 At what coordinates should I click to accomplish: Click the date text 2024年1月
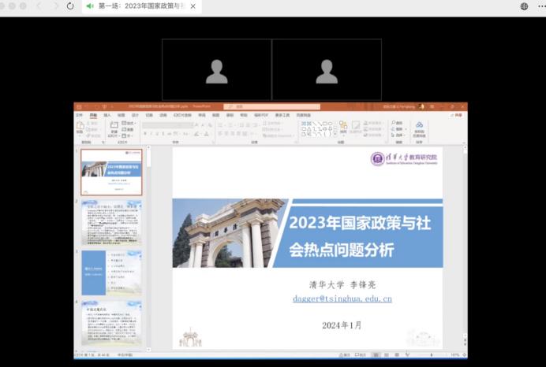coord(342,325)
